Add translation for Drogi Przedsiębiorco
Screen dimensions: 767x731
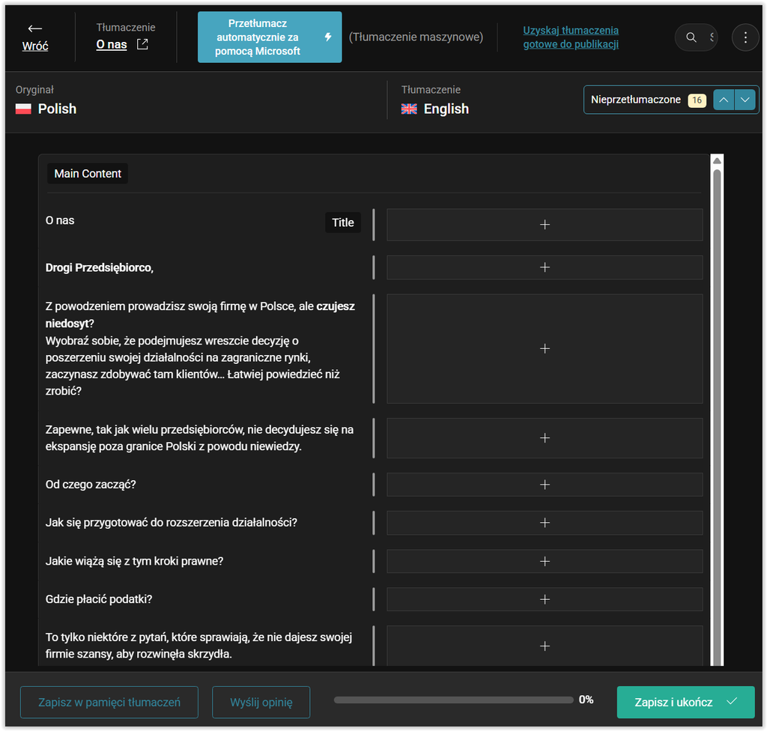[545, 267]
